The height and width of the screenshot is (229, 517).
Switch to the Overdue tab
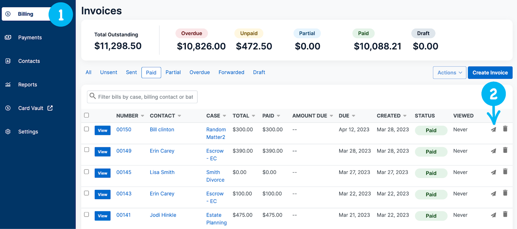[199, 72]
